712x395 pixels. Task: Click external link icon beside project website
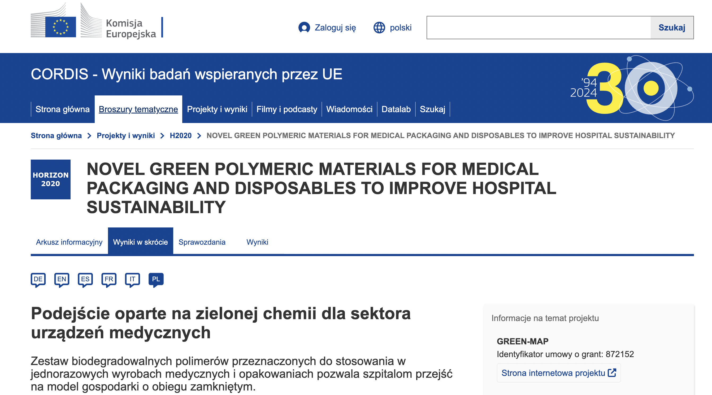point(612,373)
